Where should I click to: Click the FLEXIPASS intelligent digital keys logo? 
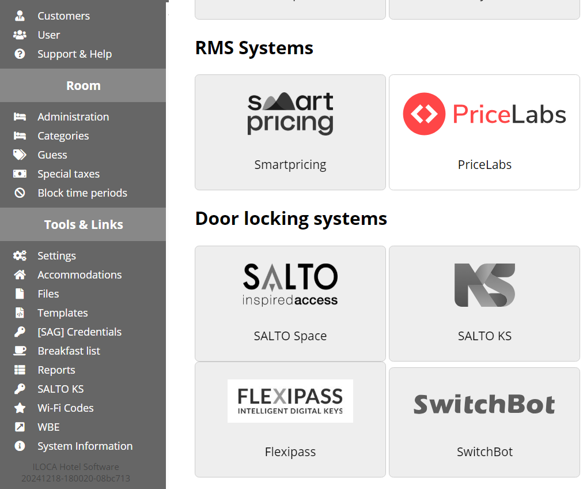pyautogui.click(x=290, y=401)
